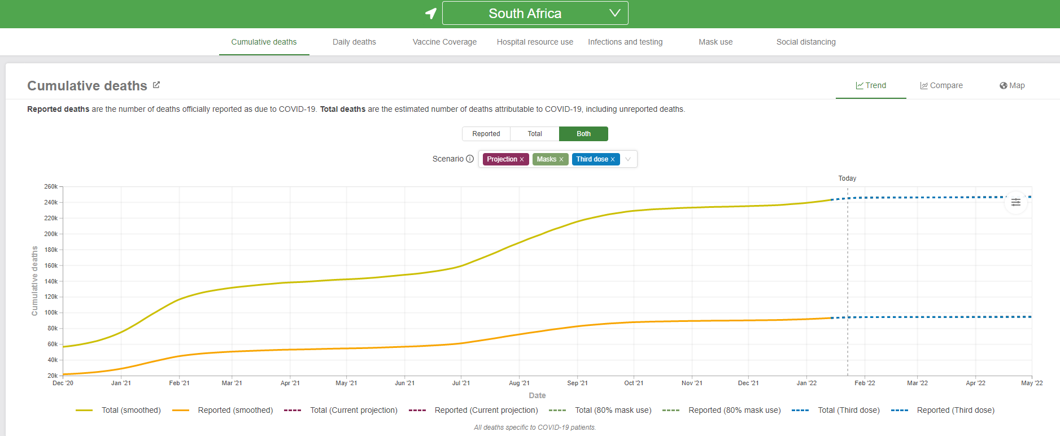Screen dimensions: 1060x436
Task: Select the Both deaths toggle
Action: [583, 134]
